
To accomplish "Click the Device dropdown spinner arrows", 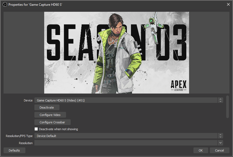I will pyautogui.click(x=220, y=100).
